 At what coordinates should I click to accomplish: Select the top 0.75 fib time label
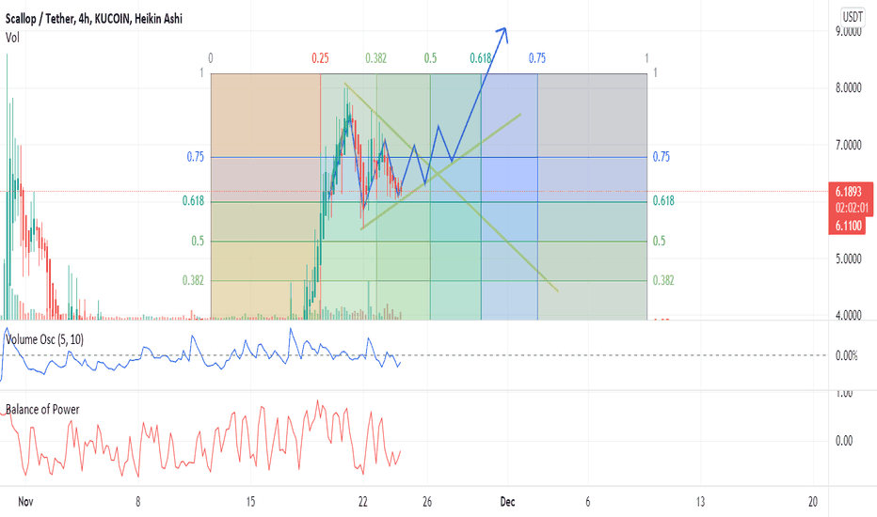[x=537, y=58]
